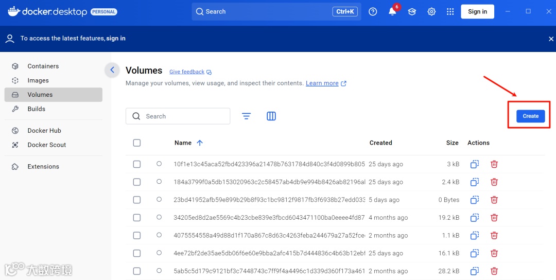
Task: Open Docker Hub in the sidebar
Action: click(x=53, y=130)
